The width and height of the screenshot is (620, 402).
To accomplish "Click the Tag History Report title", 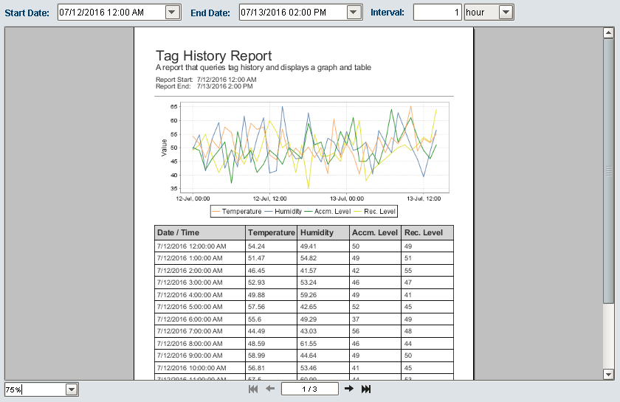I will pyautogui.click(x=213, y=56).
